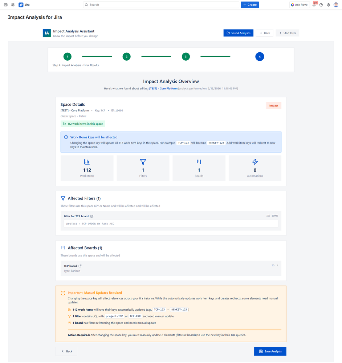
Task: Collapse the left sidebar panel icon
Action: click(5, 4)
